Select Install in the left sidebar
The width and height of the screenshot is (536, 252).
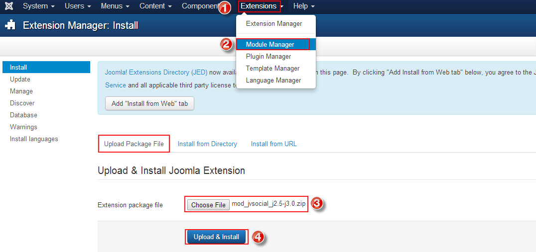coord(46,67)
